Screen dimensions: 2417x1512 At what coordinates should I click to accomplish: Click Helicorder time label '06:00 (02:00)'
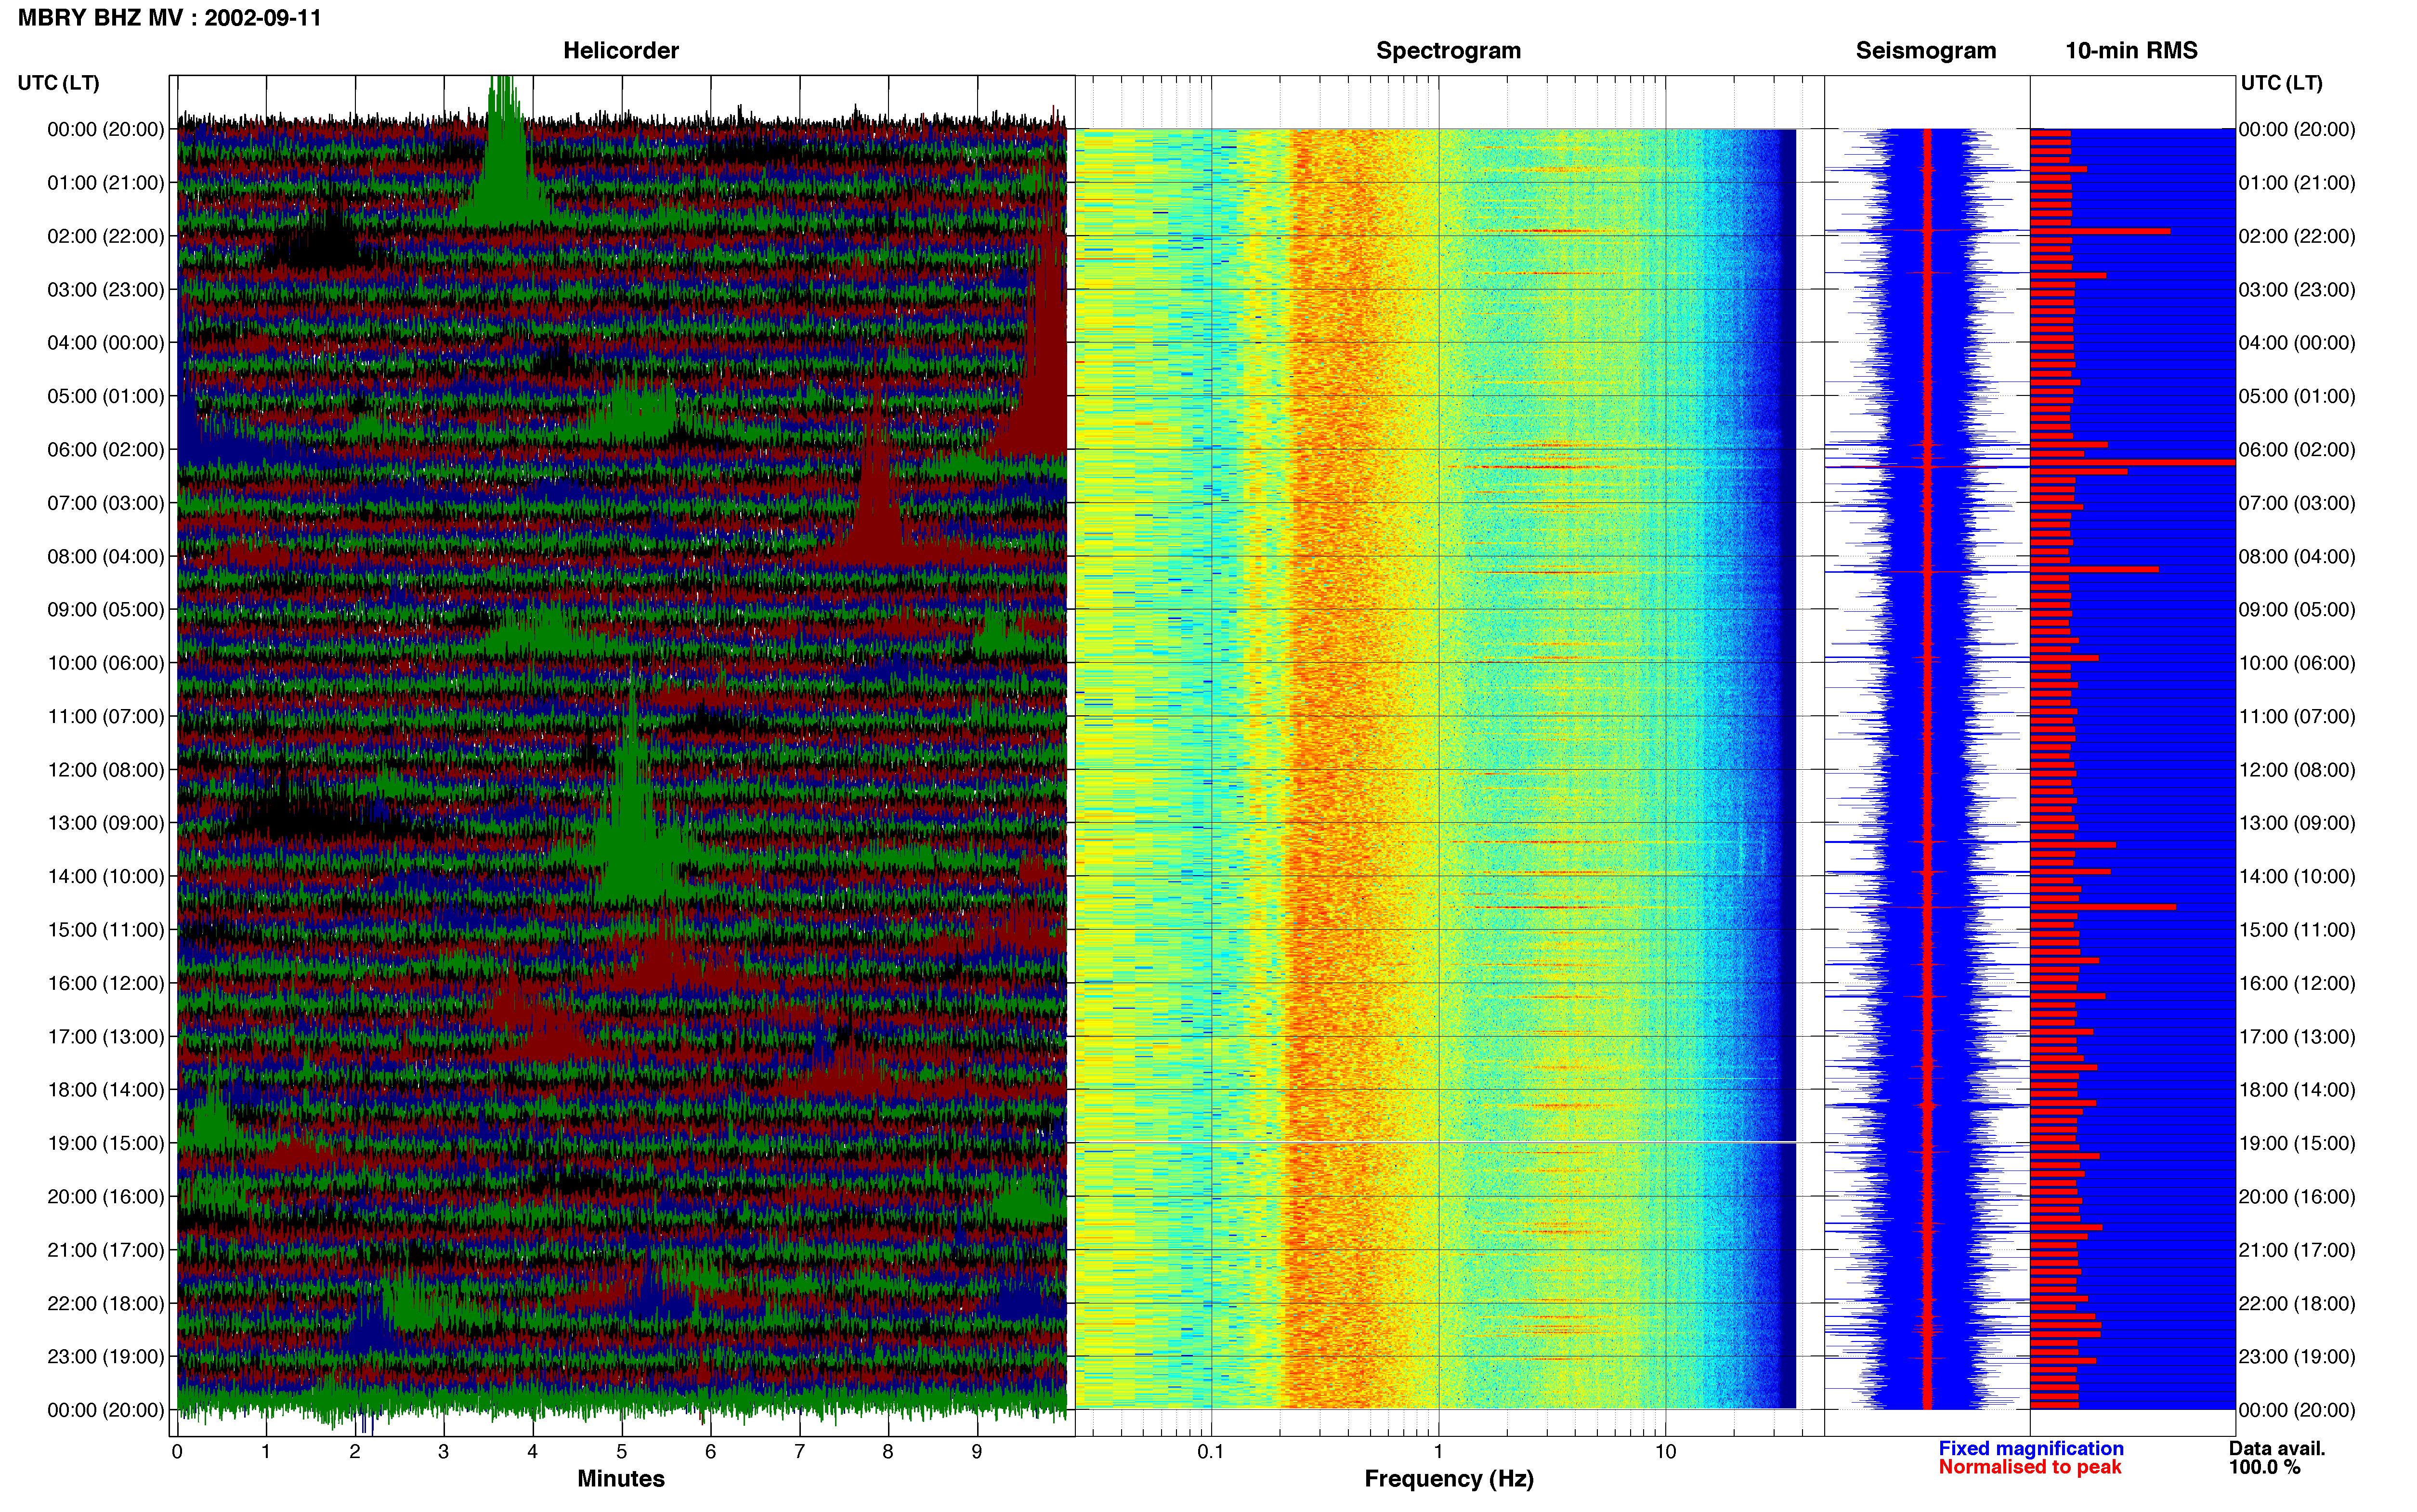pyautogui.click(x=106, y=450)
